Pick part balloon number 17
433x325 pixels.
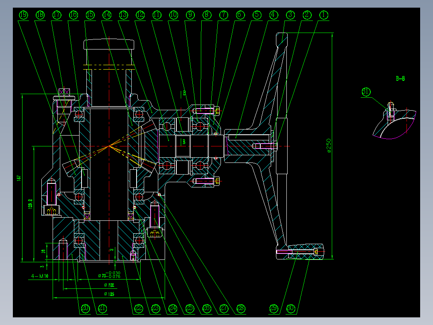(x=57, y=15)
